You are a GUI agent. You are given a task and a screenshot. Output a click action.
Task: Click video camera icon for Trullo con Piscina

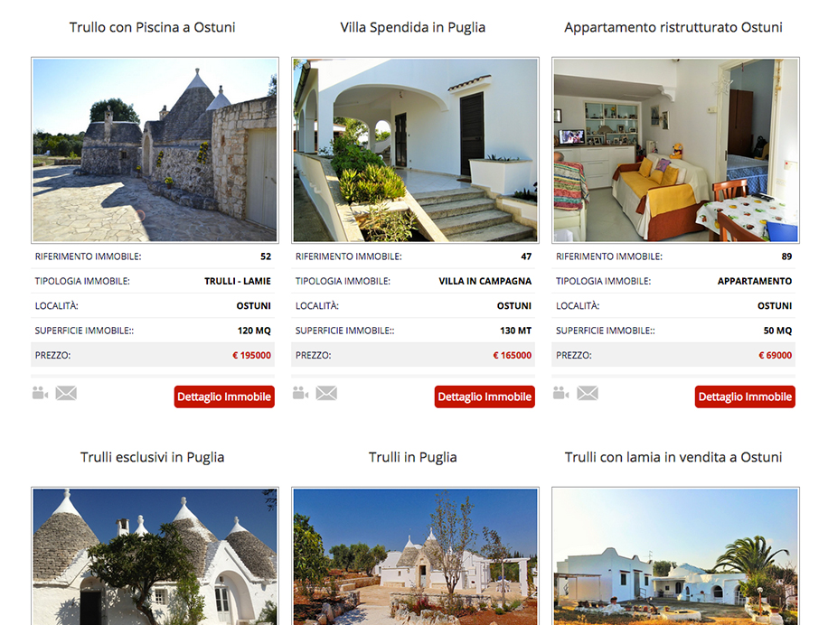pos(40,393)
